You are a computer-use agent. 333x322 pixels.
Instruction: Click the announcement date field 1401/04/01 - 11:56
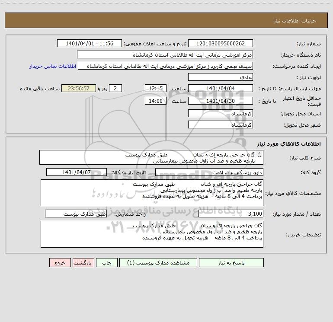click(90, 43)
